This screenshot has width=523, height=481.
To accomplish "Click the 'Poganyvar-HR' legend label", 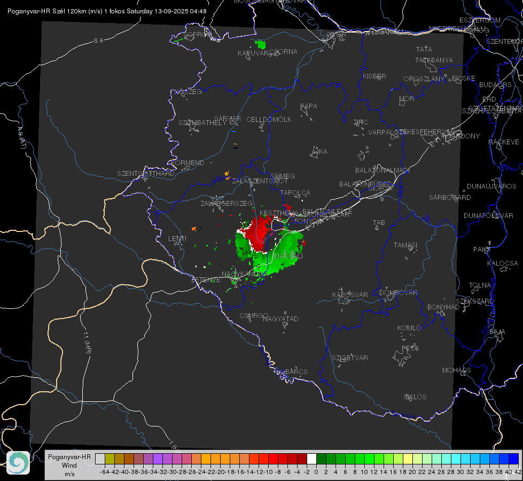I will [x=69, y=456].
